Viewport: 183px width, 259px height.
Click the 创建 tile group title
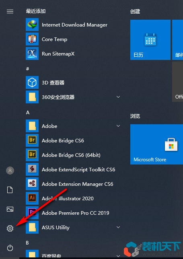[x=135, y=11]
